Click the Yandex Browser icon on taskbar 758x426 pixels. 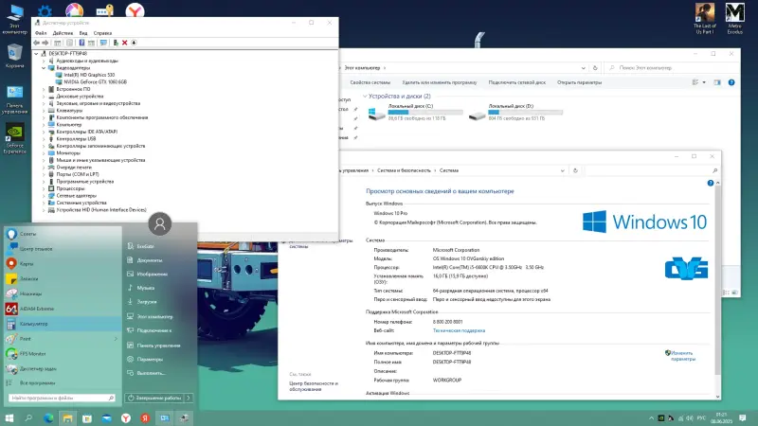126,418
